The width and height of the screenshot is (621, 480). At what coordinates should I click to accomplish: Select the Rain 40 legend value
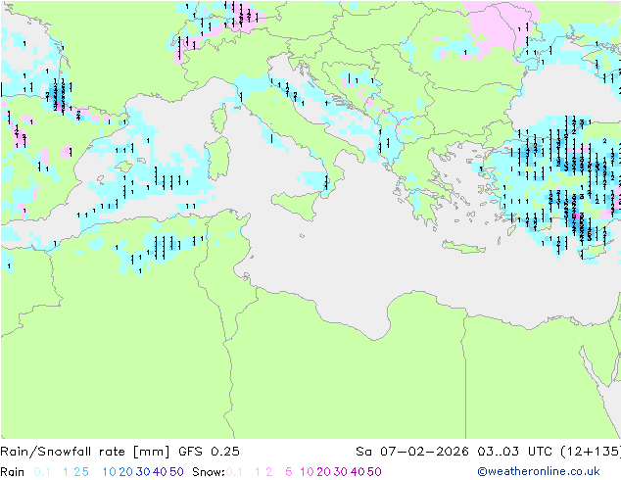tap(160, 472)
